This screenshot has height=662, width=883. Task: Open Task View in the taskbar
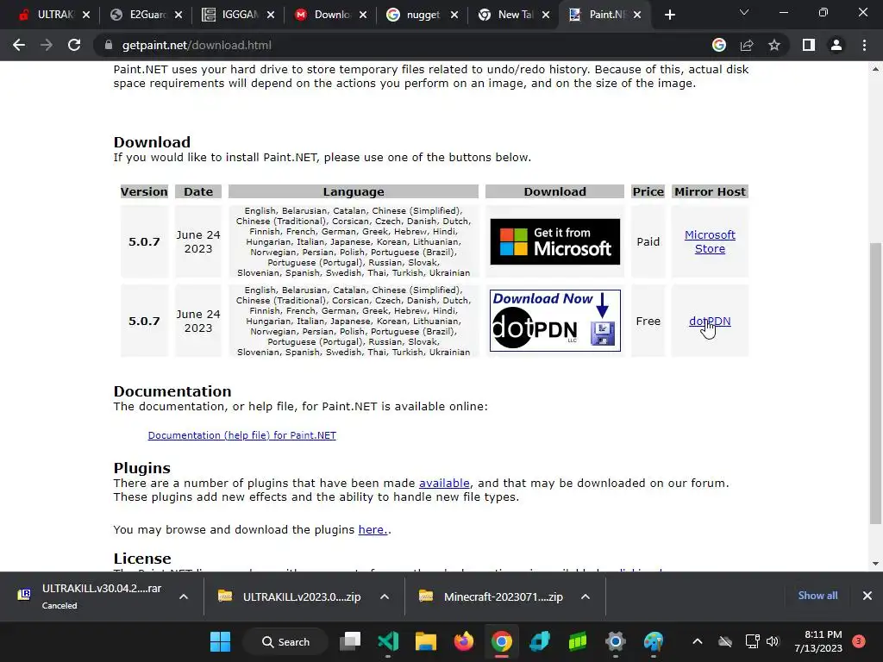point(350,641)
